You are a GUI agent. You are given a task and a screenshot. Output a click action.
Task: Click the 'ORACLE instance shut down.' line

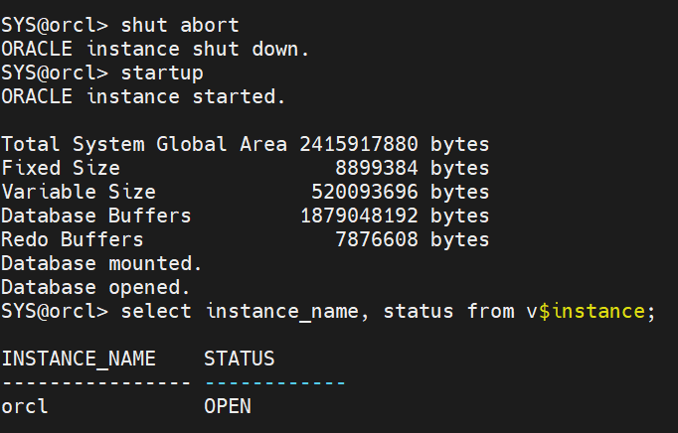click(x=155, y=49)
